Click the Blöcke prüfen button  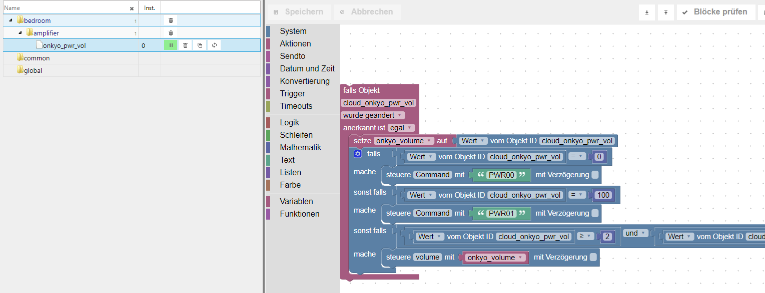coord(715,12)
